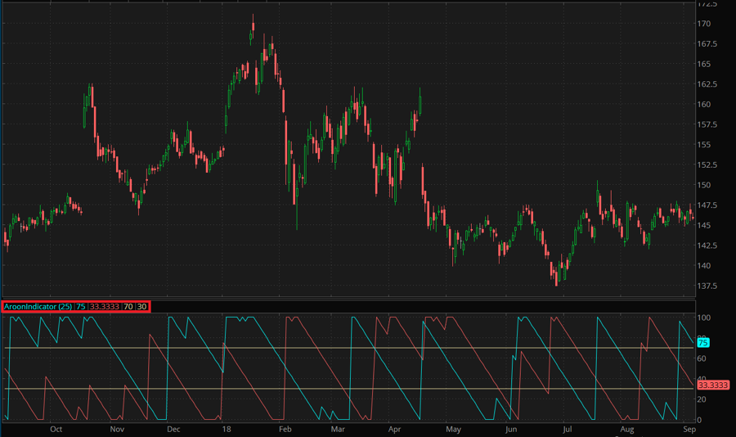This screenshot has width=736, height=437.
Task: Click the AroonIndicator (25) study label
Action: (38, 306)
